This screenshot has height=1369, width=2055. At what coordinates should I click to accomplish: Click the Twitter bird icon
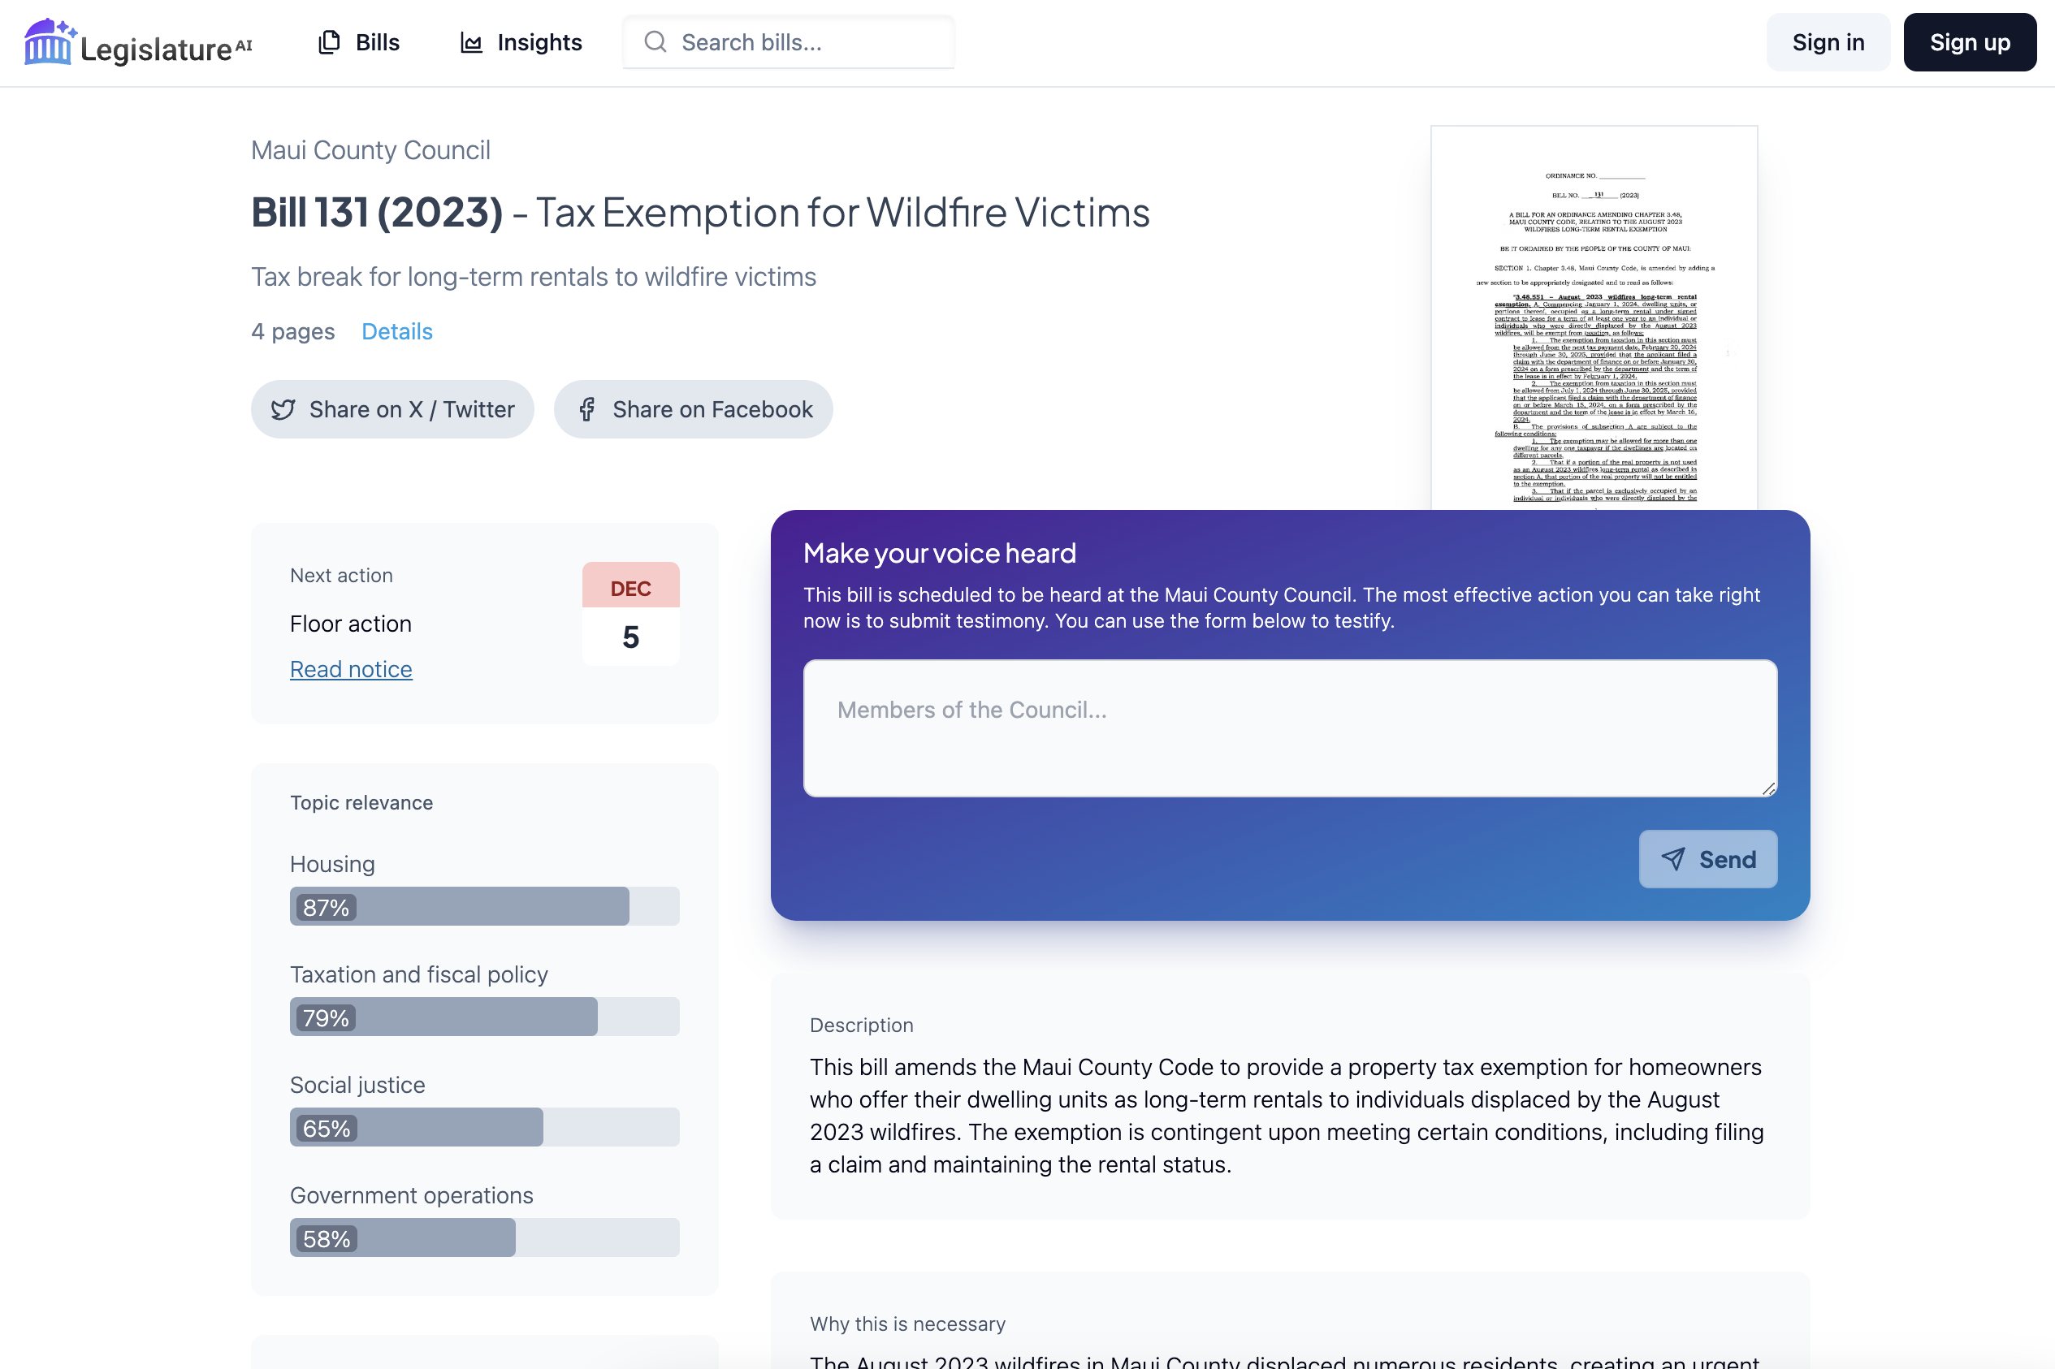(x=283, y=409)
